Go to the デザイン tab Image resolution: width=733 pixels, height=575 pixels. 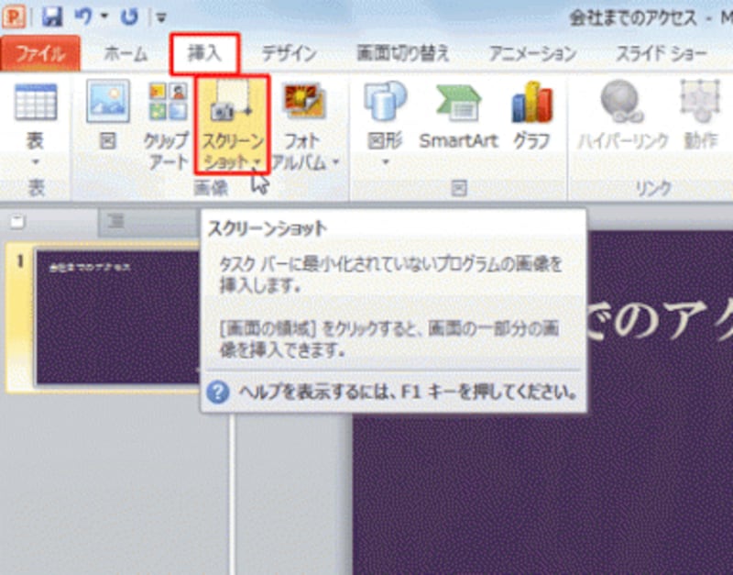[289, 54]
